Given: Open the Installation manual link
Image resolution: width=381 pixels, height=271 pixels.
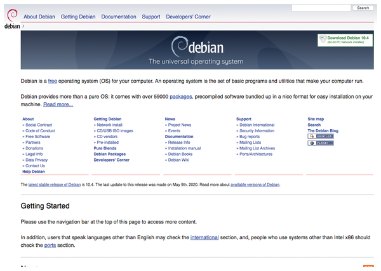Looking at the screenshot, I should point(184,148).
